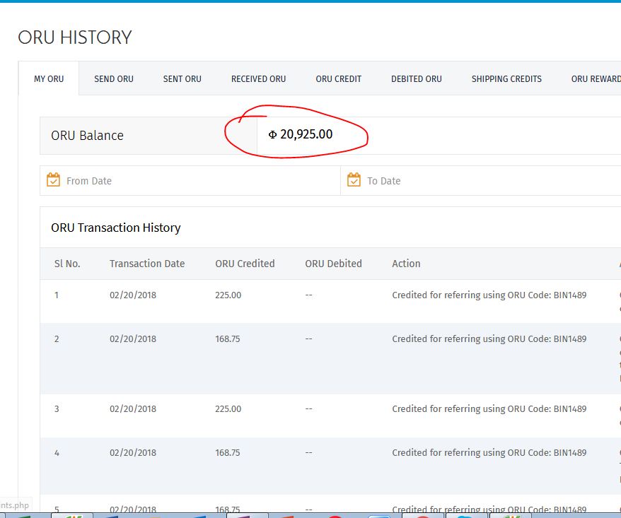Click the ORU Transaction History heading
This screenshot has width=621, height=518.
[x=116, y=228]
